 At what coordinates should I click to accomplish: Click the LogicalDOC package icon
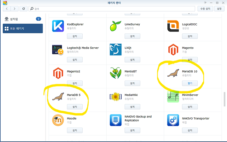tap(173, 26)
